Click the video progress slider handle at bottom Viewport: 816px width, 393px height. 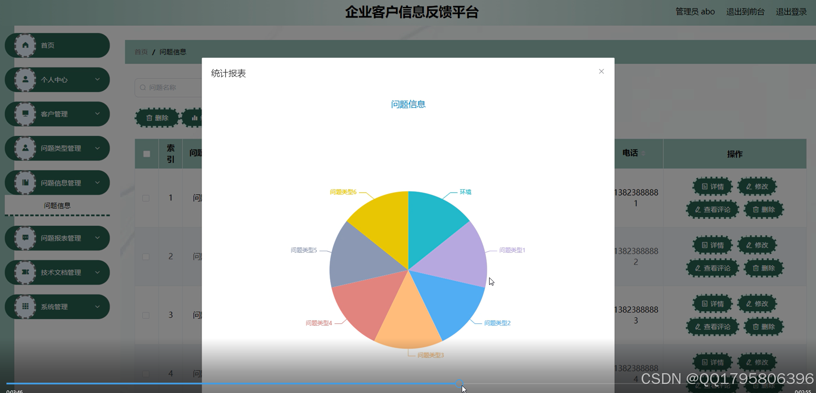pos(460,384)
